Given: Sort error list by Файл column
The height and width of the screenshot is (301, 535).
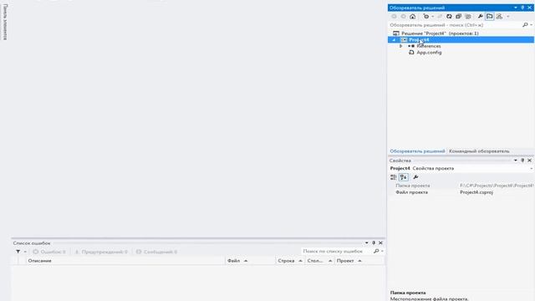Looking at the screenshot, I should click(x=250, y=261).
